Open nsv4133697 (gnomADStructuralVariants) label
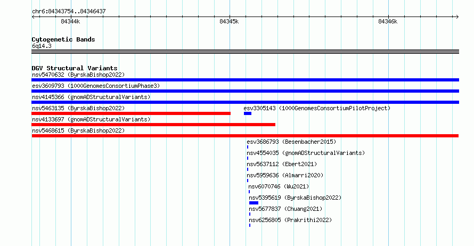Image resolution: width=474 pixels, height=246 pixels. [91, 119]
